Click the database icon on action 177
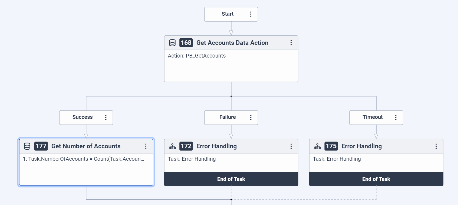 pyautogui.click(x=27, y=146)
